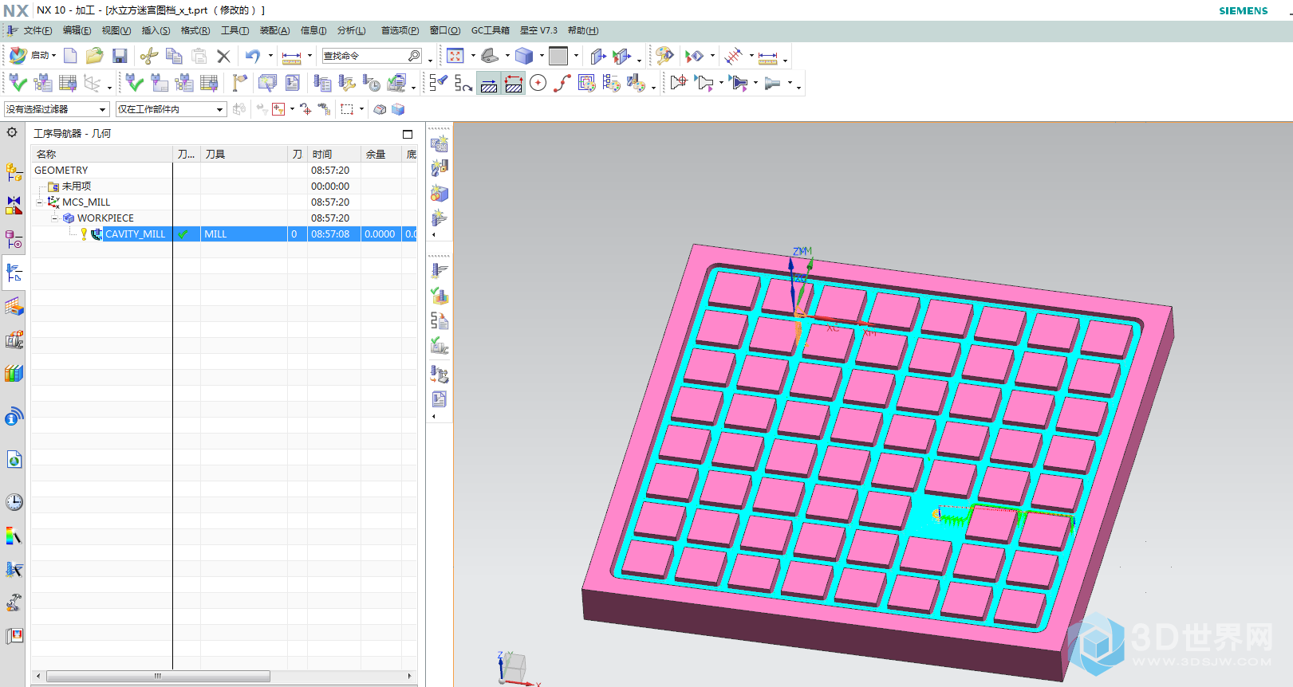The height and width of the screenshot is (687, 1293).
Task: Click the Save floppy disk icon
Action: coord(120,56)
